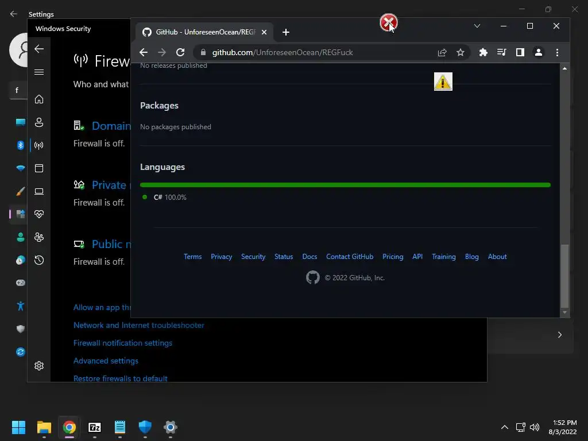Open volume control in system tray

coord(535,427)
